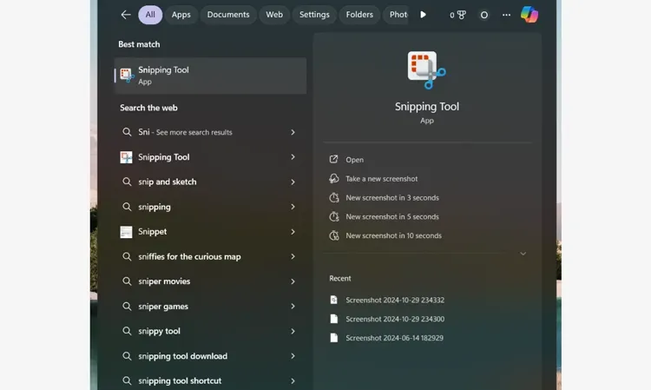Switch to the Folders filter tab
This screenshot has width=651, height=390.
tap(359, 15)
